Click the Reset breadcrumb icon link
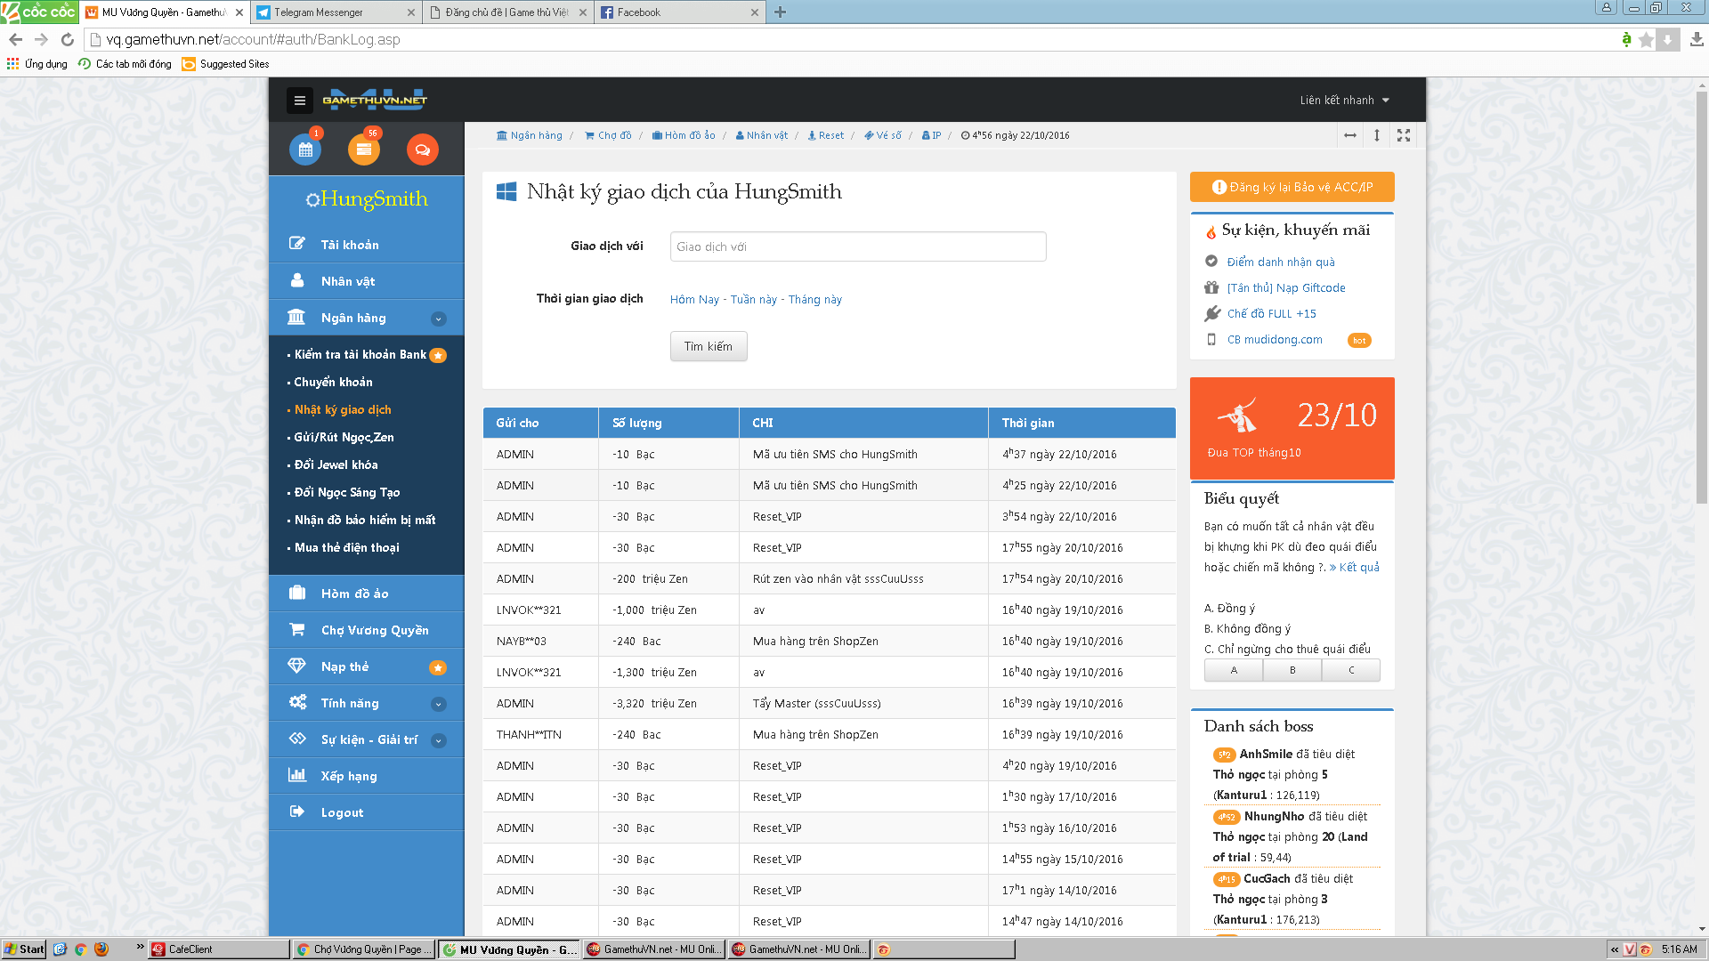Viewport: 1709px width, 961px height. (x=825, y=135)
